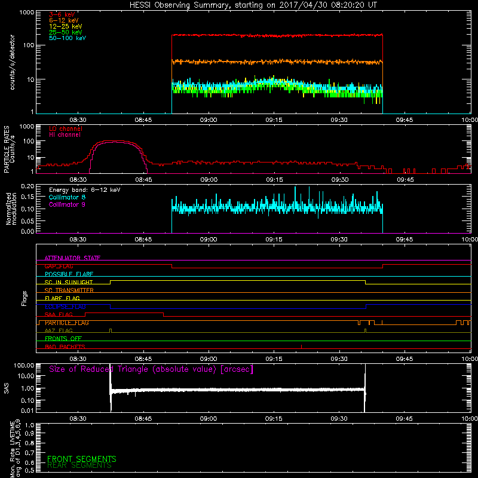The height and width of the screenshot is (478, 478).
Task: Click the 09:15 tick label under flags plot
Action: click(x=274, y=359)
